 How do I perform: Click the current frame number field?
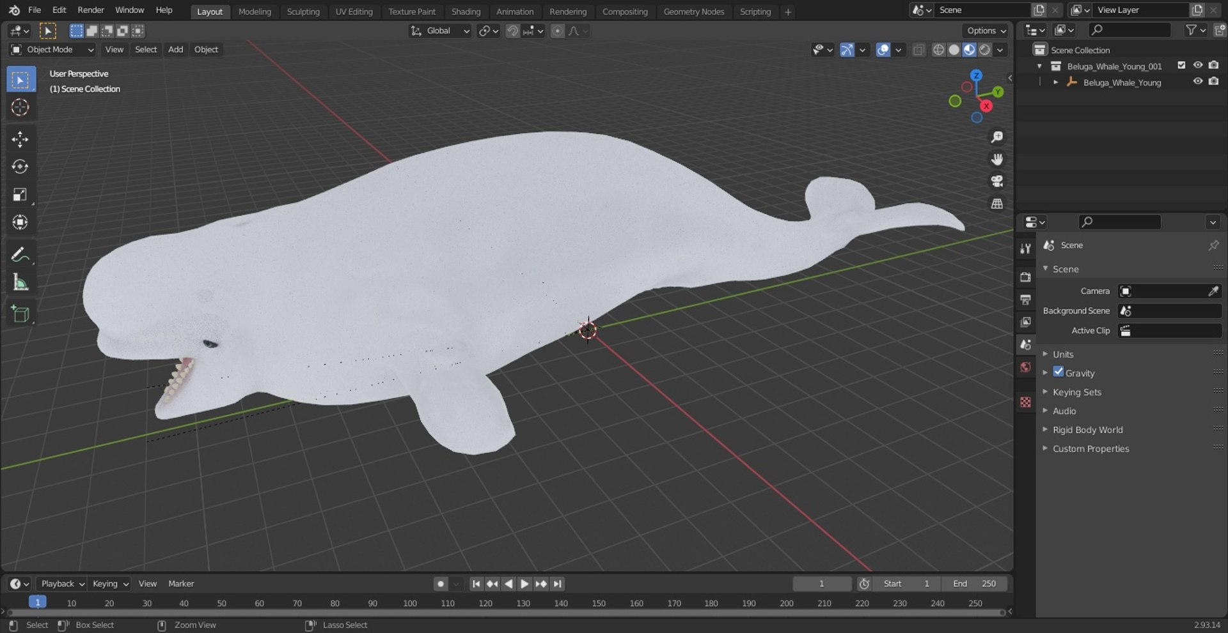(822, 584)
